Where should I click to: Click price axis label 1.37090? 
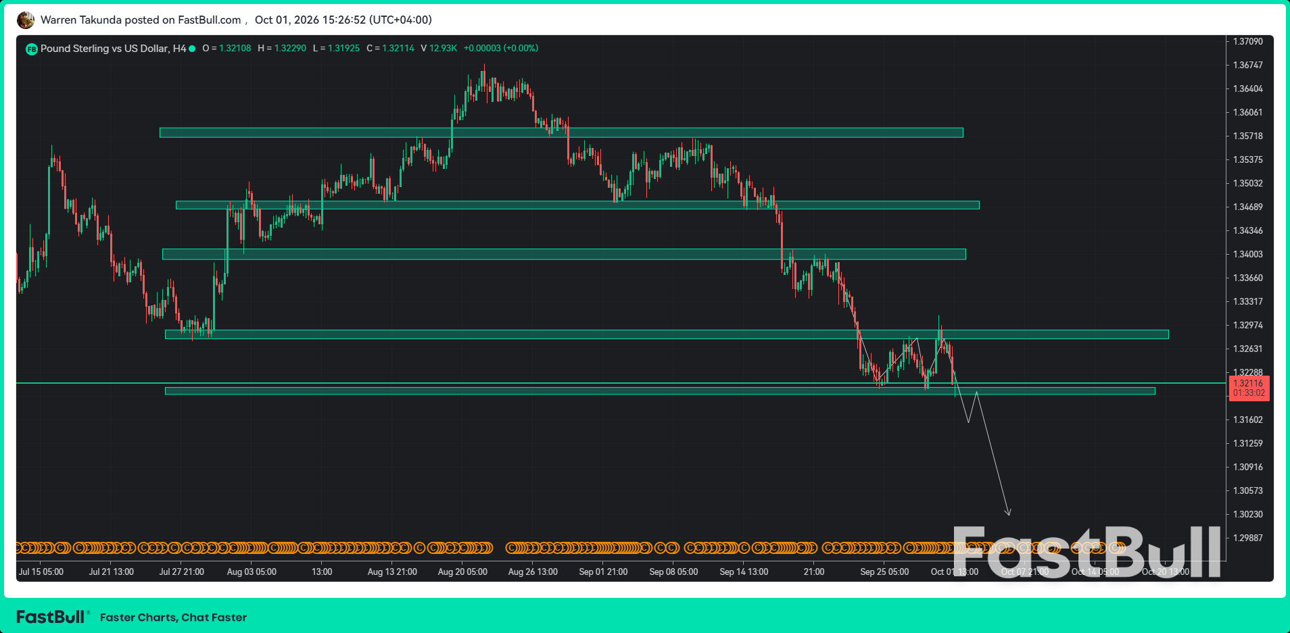(x=1248, y=41)
